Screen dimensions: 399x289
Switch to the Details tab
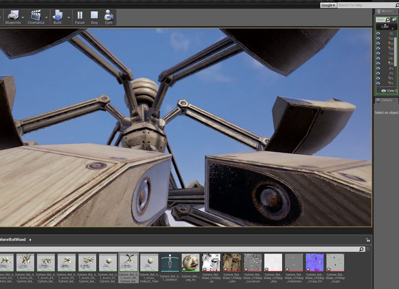pyautogui.click(x=387, y=100)
